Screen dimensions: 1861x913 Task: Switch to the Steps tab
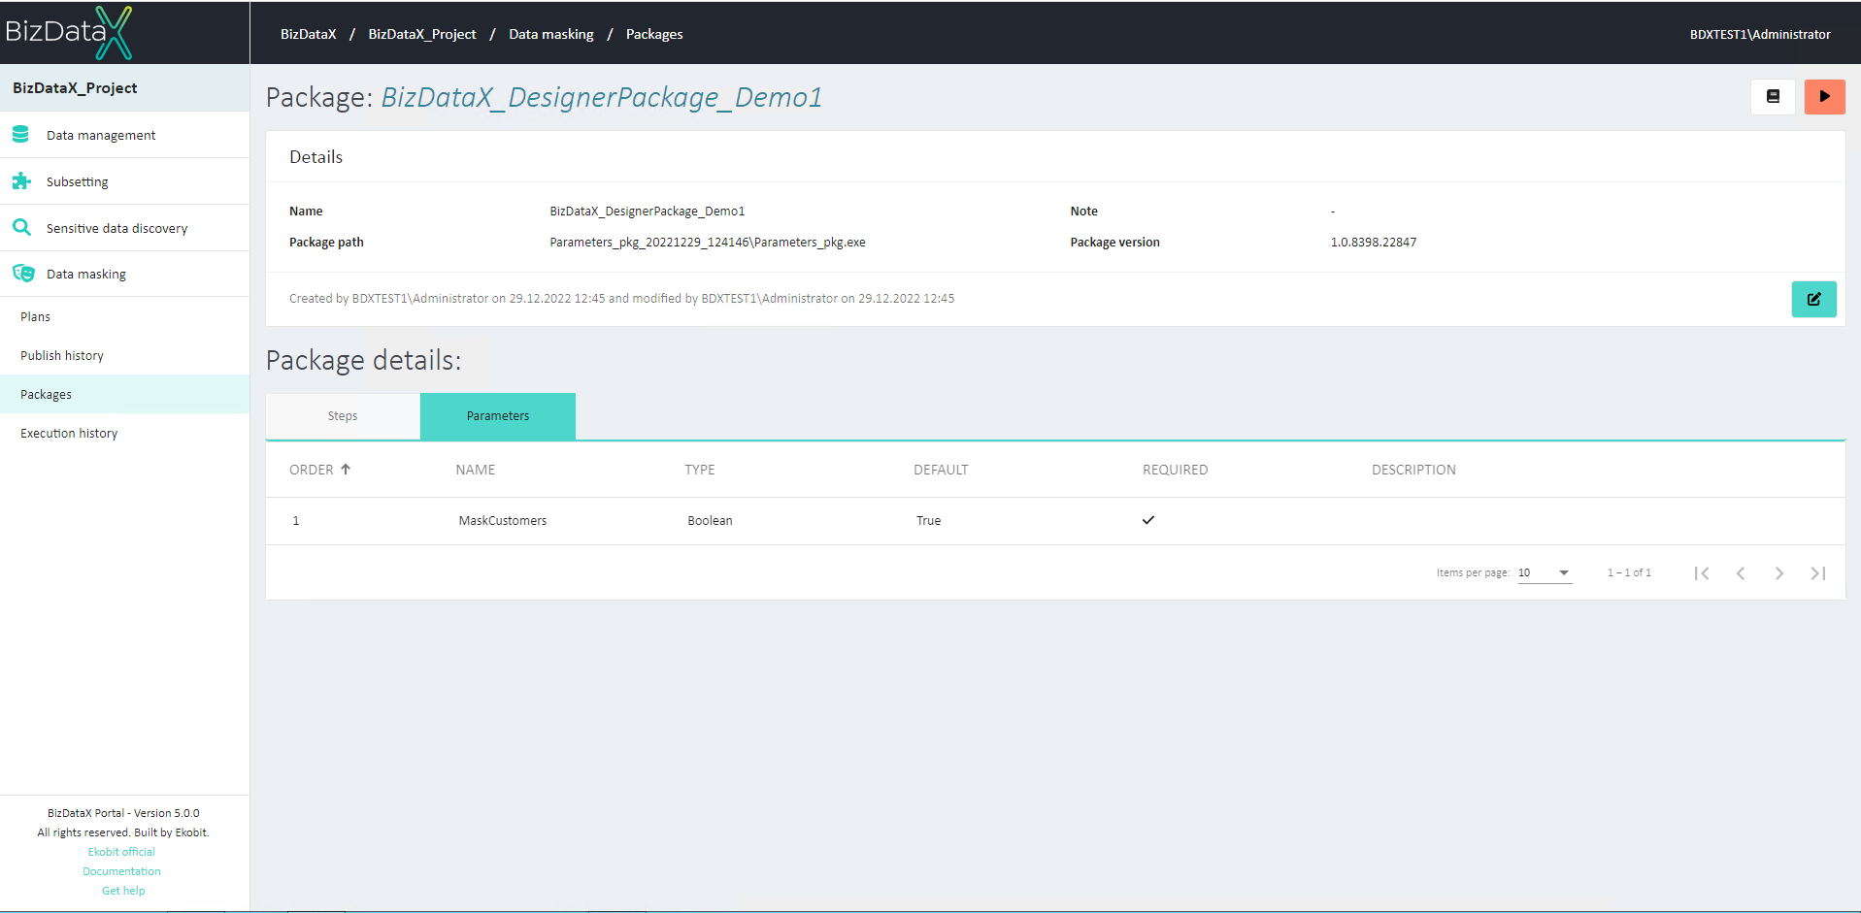click(343, 416)
